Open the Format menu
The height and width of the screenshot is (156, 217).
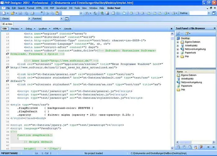point(30,8)
